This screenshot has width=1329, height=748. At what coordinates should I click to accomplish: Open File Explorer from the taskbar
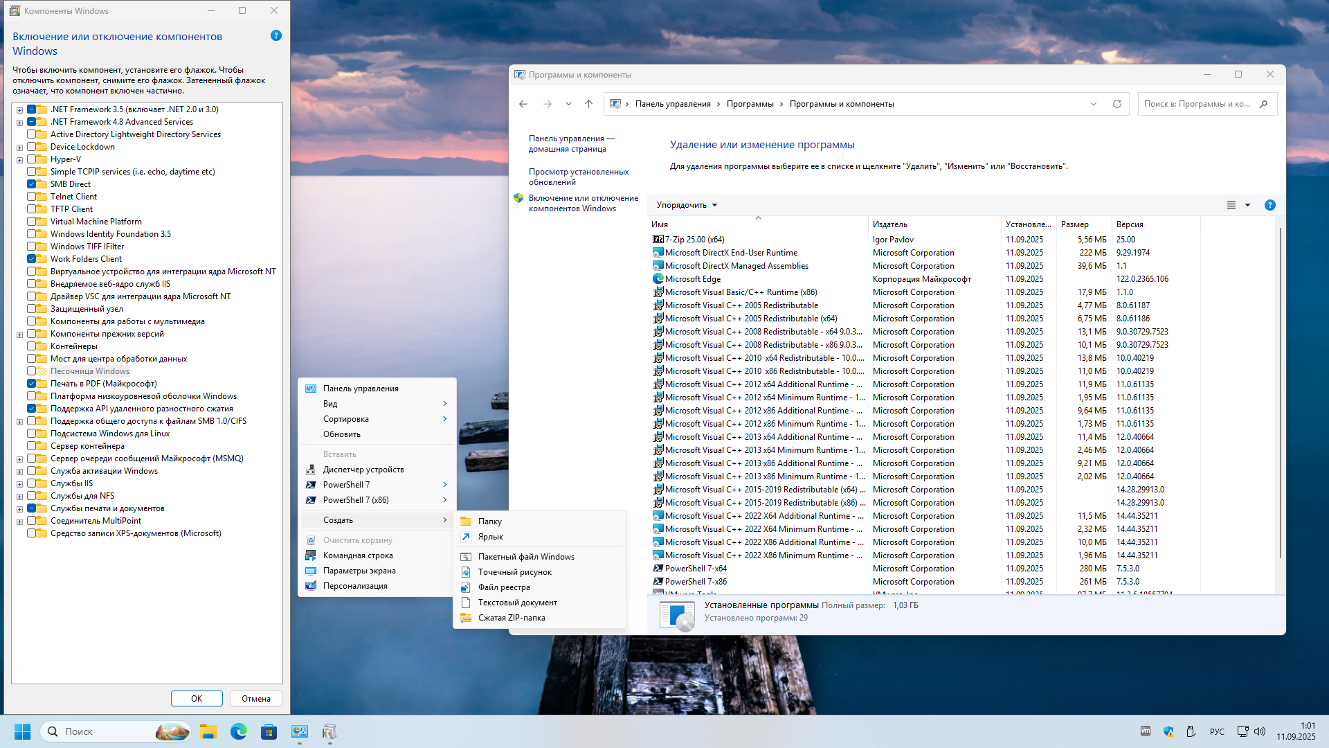[x=208, y=731]
